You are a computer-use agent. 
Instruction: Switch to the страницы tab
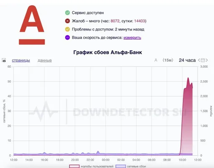[21, 60]
